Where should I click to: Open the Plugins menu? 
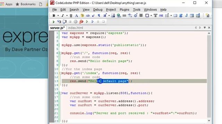(125, 10)
